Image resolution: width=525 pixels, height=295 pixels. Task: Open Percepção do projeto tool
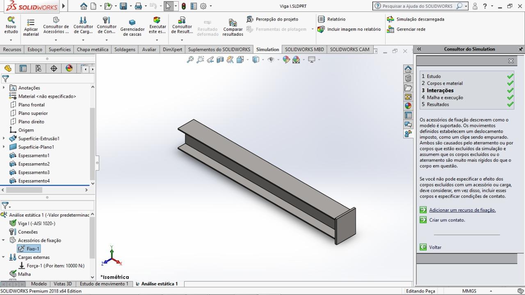tap(250, 19)
